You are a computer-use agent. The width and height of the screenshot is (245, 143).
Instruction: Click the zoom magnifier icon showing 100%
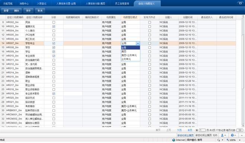(x=227, y=140)
